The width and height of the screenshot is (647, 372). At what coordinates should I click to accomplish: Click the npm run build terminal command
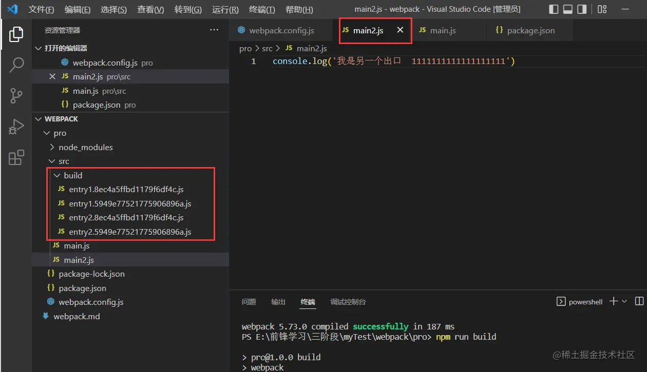(466, 337)
